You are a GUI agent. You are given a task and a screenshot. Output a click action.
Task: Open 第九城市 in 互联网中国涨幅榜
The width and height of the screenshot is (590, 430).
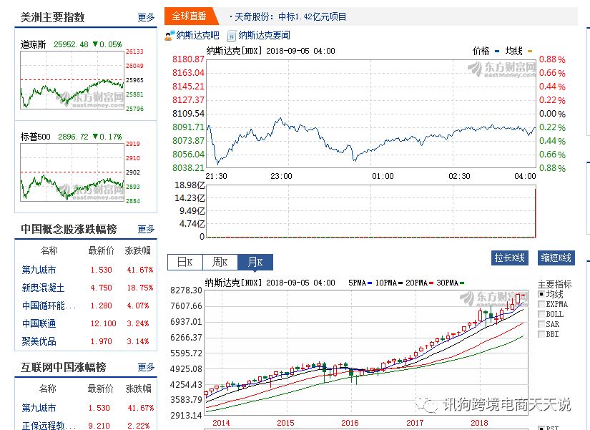point(39,408)
